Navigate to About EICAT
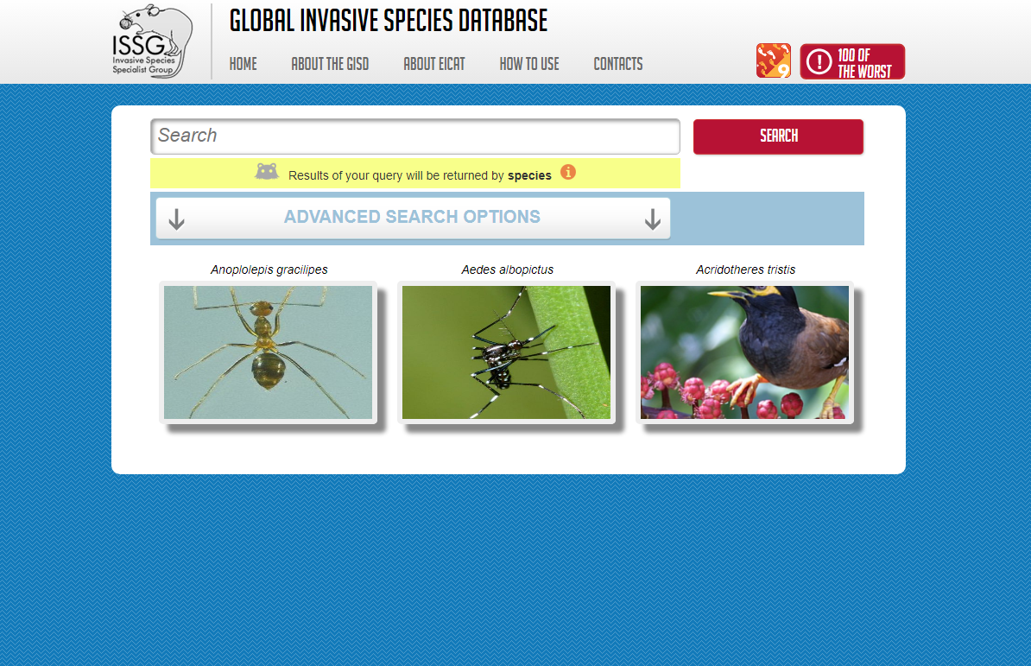Viewport: 1031px width, 666px height. click(434, 64)
